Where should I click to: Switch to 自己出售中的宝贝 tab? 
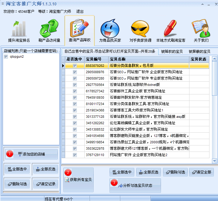pyautogui.click(x=110, y=51)
